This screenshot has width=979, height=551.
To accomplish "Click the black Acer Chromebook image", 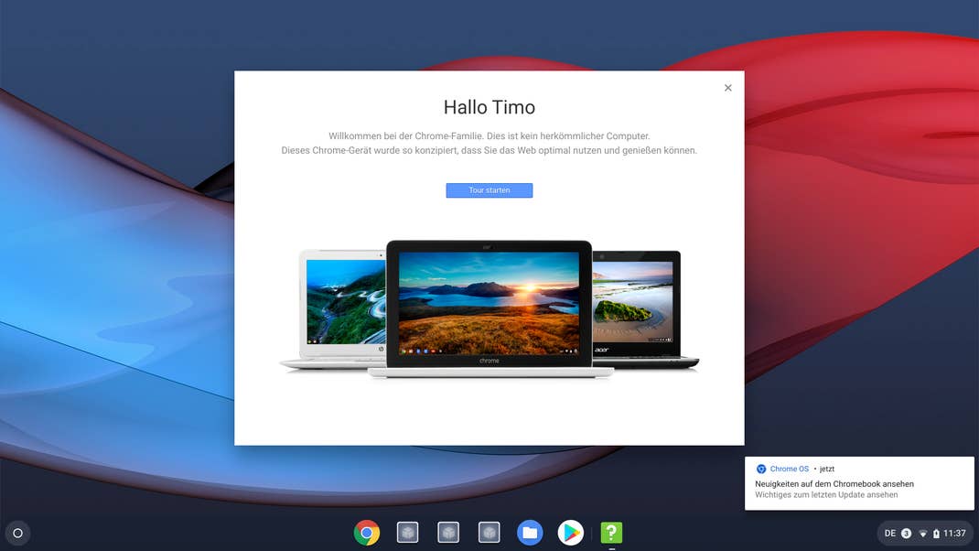I will click(x=645, y=309).
